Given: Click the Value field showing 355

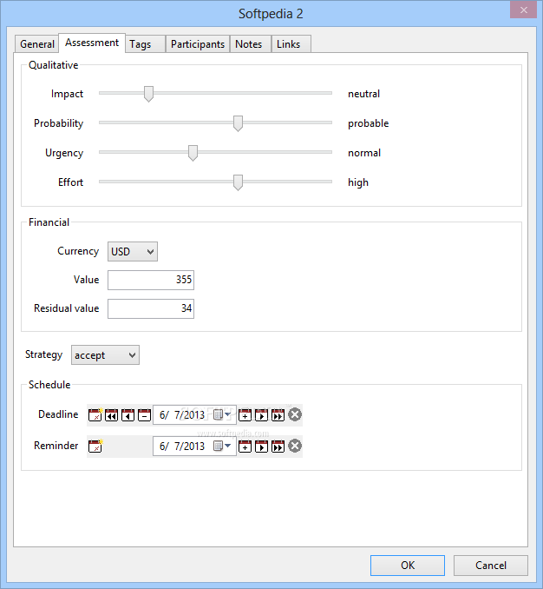Looking at the screenshot, I should [x=151, y=280].
